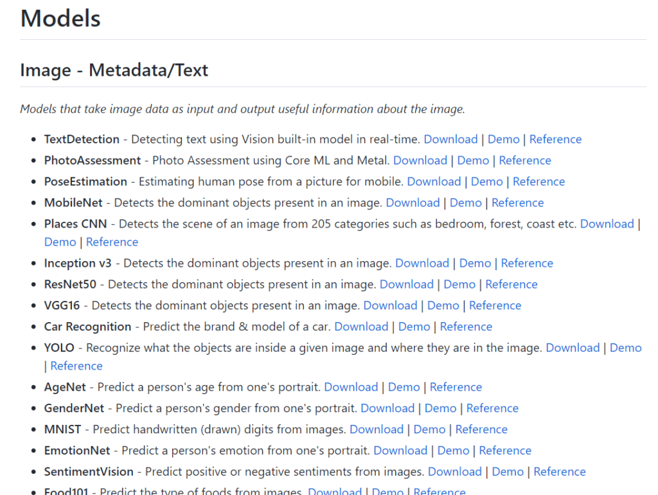658x495 pixels.
Task: Download the AgeNet model
Action: [351, 387]
